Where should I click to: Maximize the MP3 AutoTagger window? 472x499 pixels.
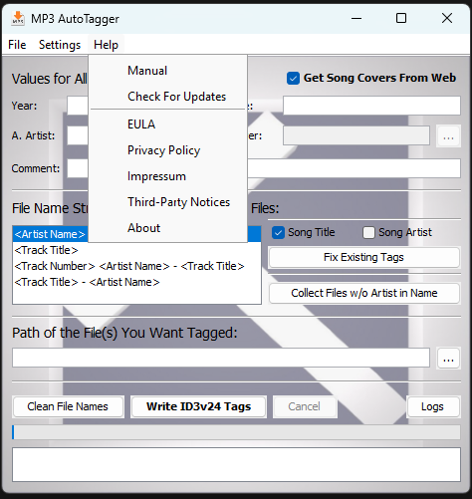click(x=401, y=18)
